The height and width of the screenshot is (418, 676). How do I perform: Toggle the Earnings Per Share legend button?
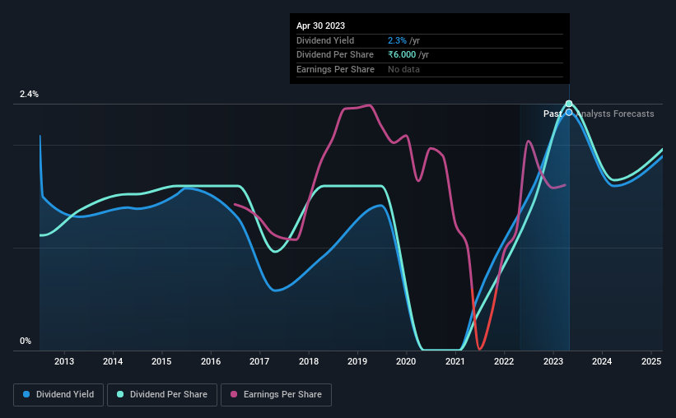click(276, 395)
